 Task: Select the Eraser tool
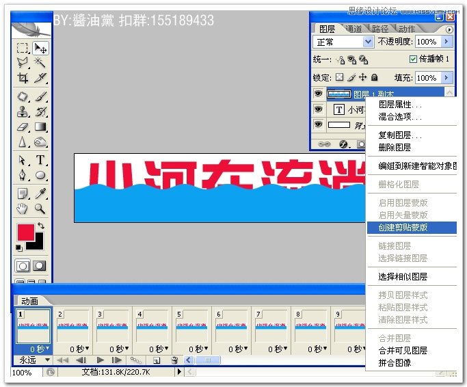[x=23, y=127]
